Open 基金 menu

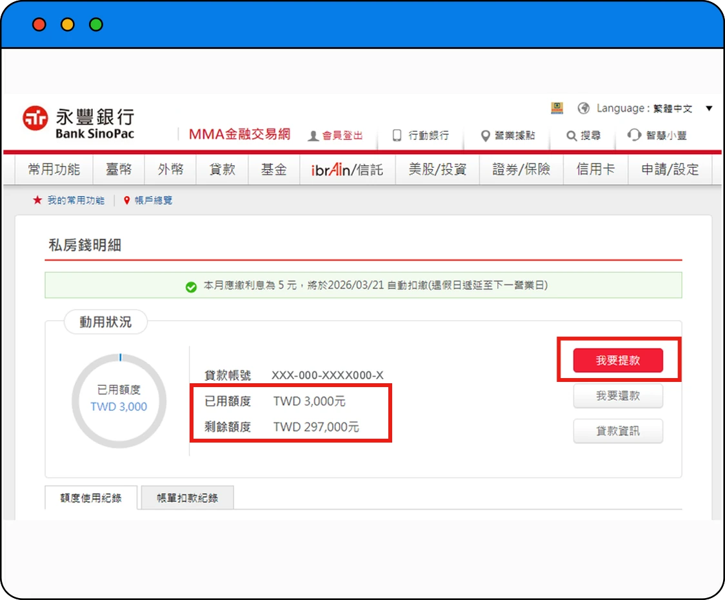point(273,169)
